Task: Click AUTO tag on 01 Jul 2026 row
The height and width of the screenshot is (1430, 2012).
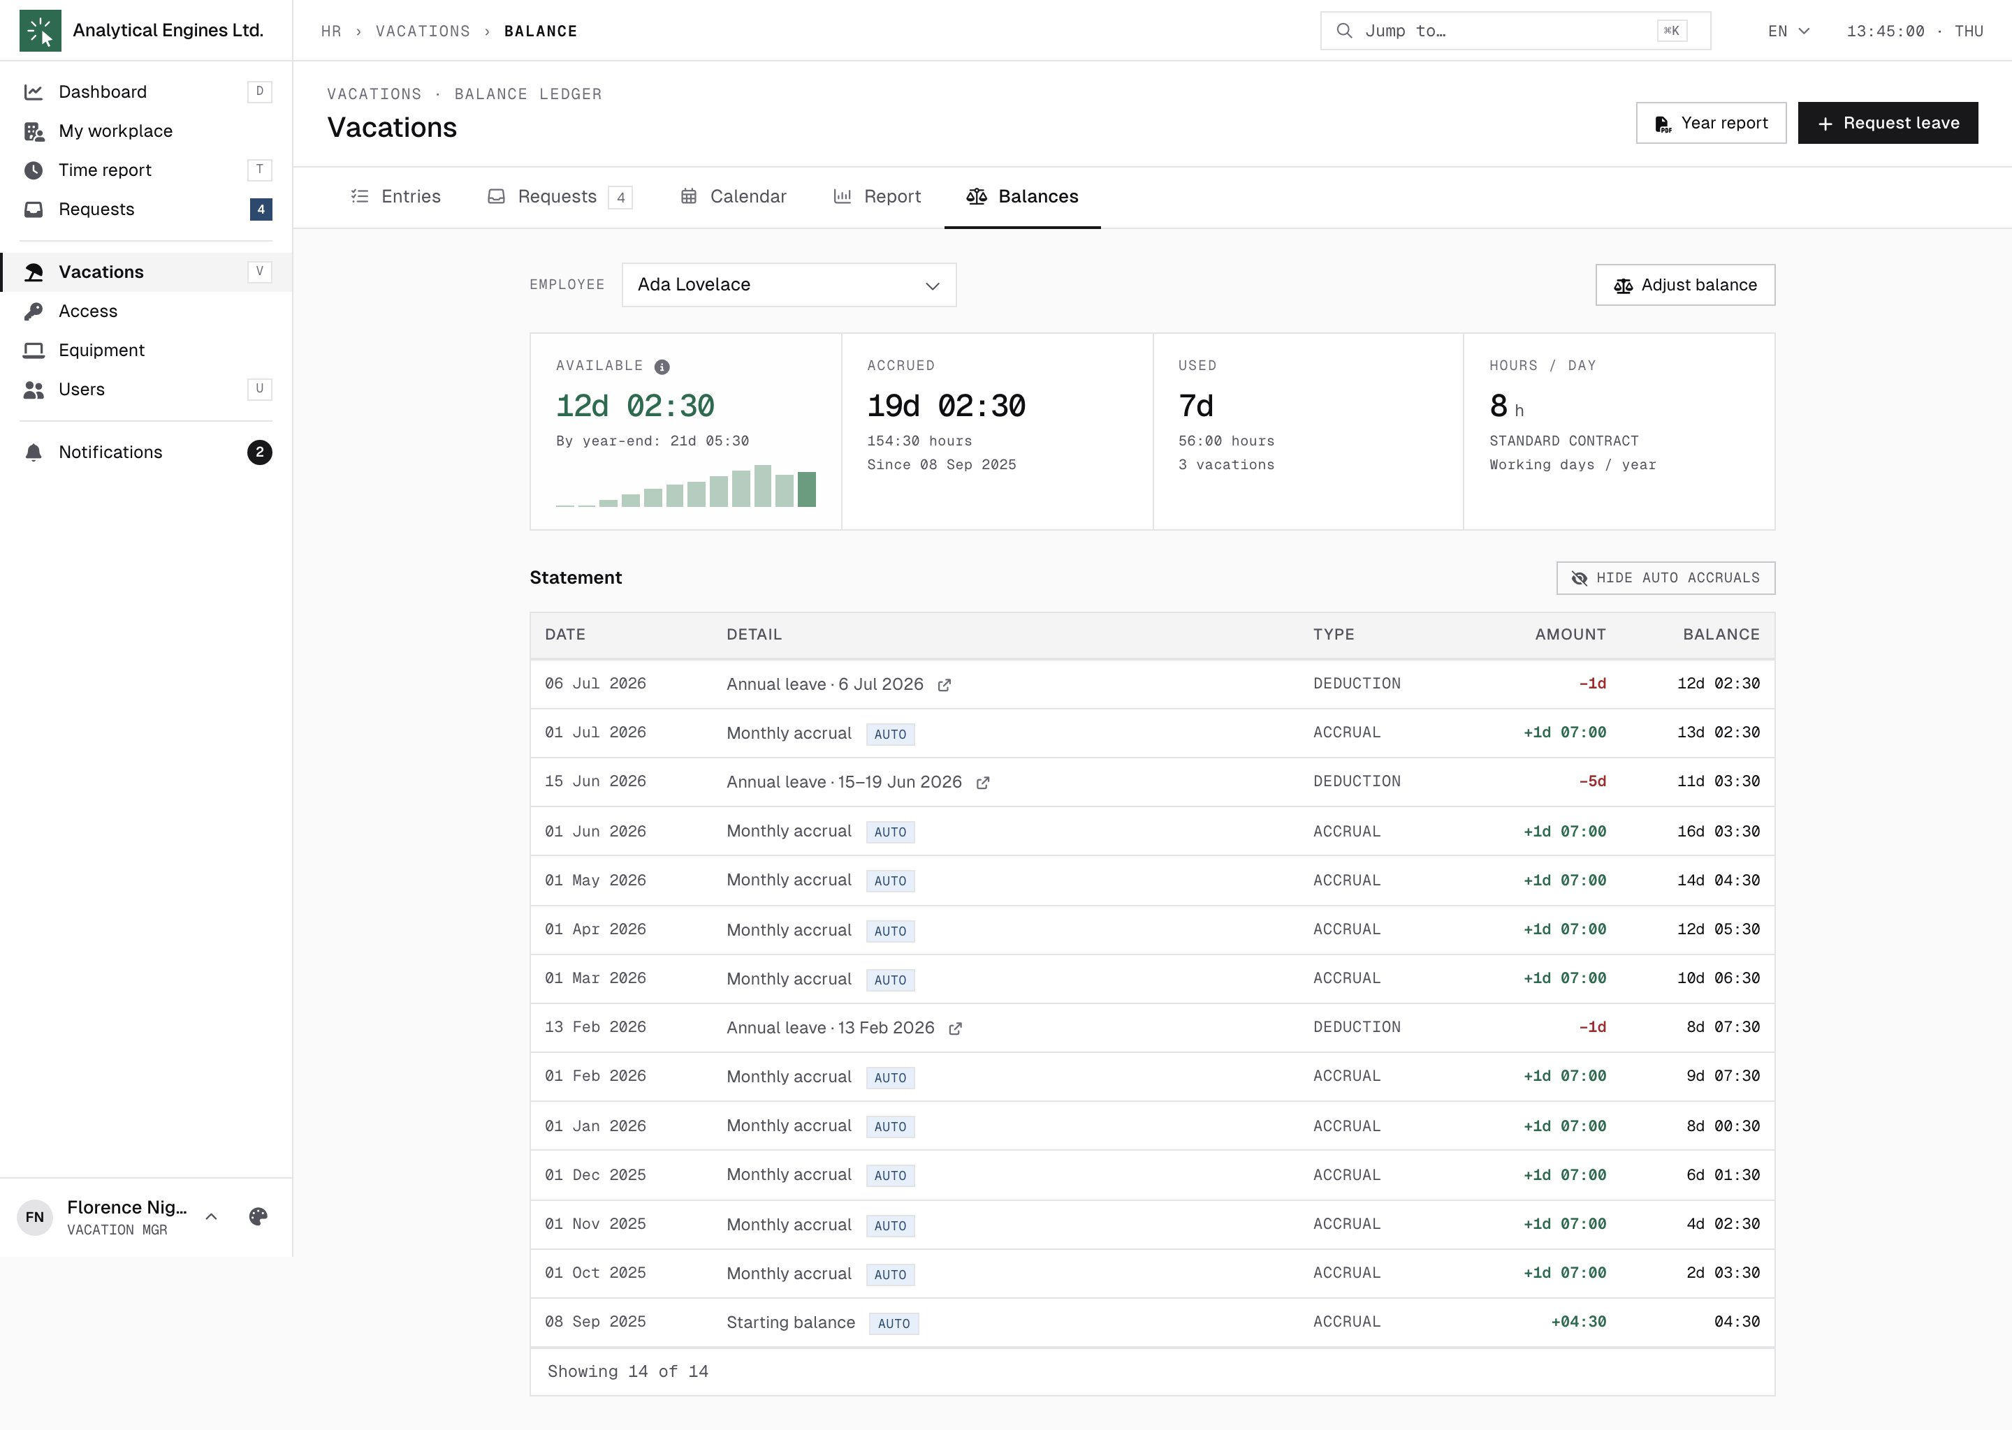Action: [890, 735]
